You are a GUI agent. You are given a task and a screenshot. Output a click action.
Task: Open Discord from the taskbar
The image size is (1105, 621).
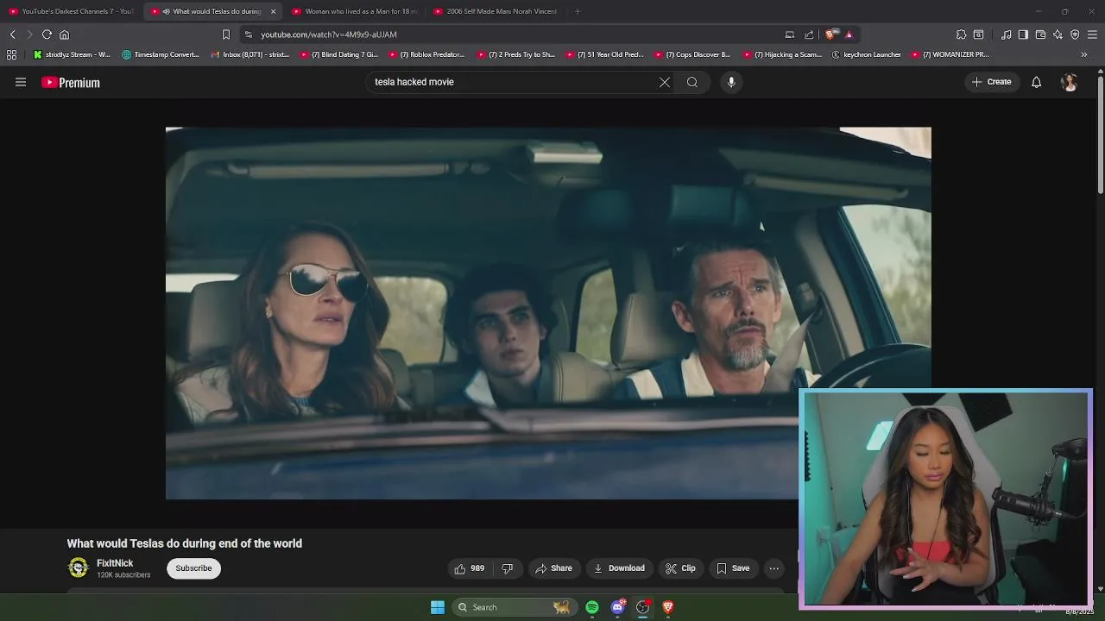617,607
